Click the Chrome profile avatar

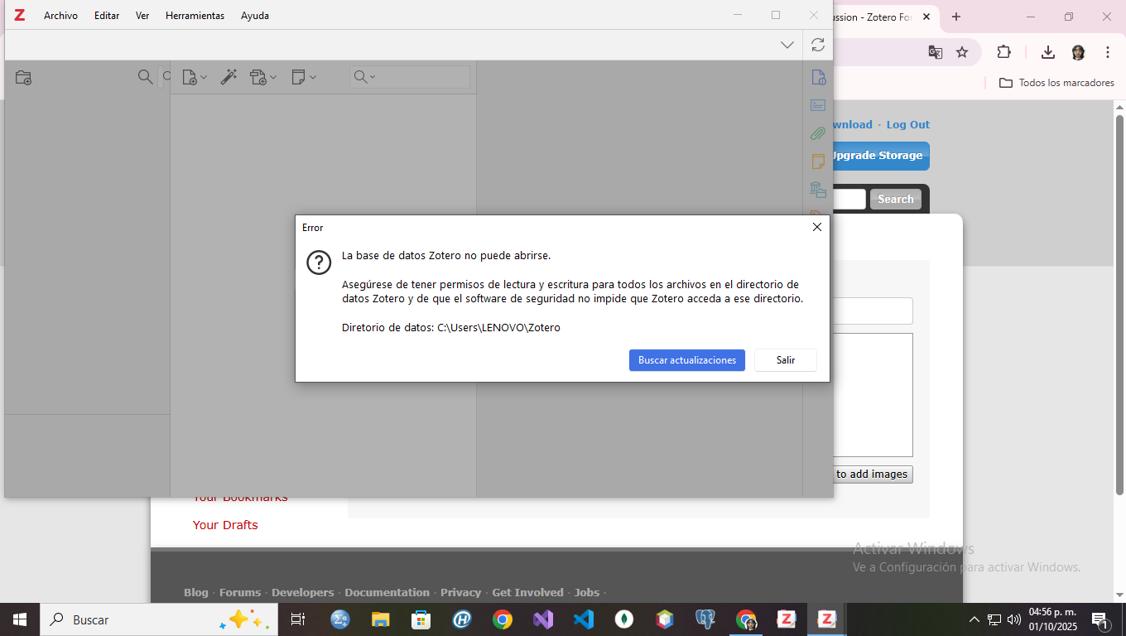tap(1078, 52)
